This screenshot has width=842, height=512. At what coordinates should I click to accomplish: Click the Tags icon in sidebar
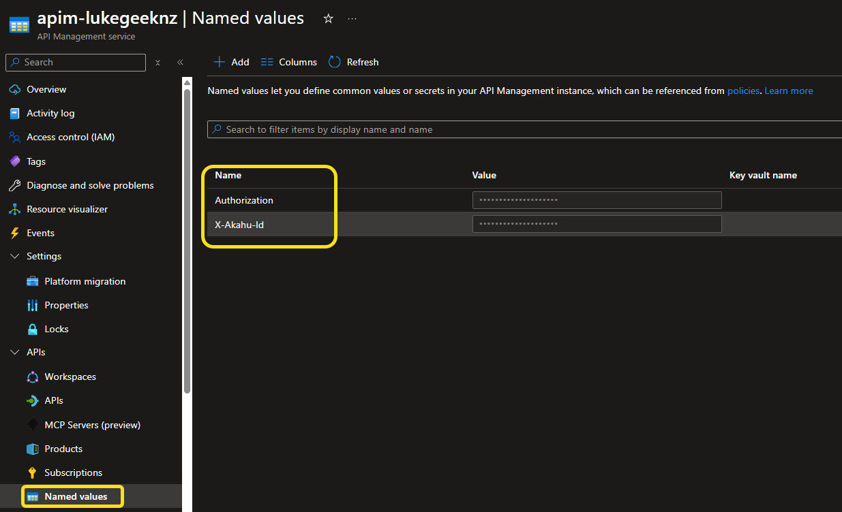(14, 161)
